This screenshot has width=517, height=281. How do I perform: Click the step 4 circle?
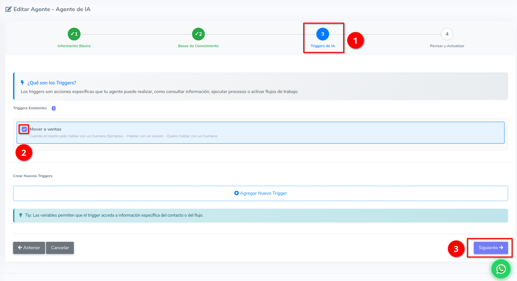447,34
